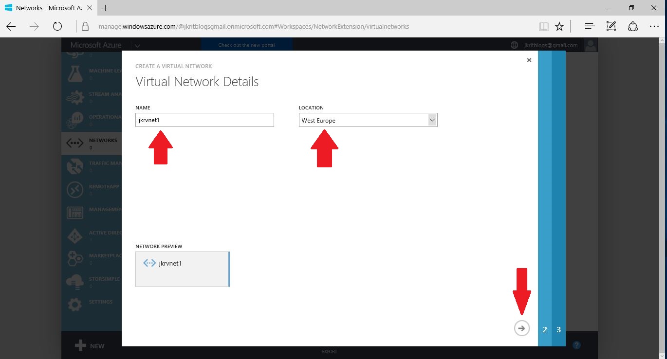The width and height of the screenshot is (667, 359).
Task: Click the lock icon in the address bar
Action: coord(86,26)
